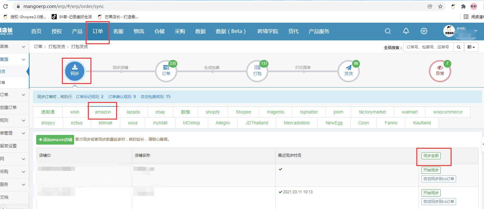Click the share icon in the address bar

click(x=430, y=6)
